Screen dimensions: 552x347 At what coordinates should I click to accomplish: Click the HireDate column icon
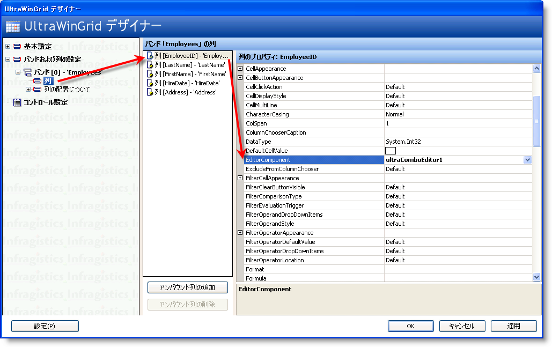[150, 83]
